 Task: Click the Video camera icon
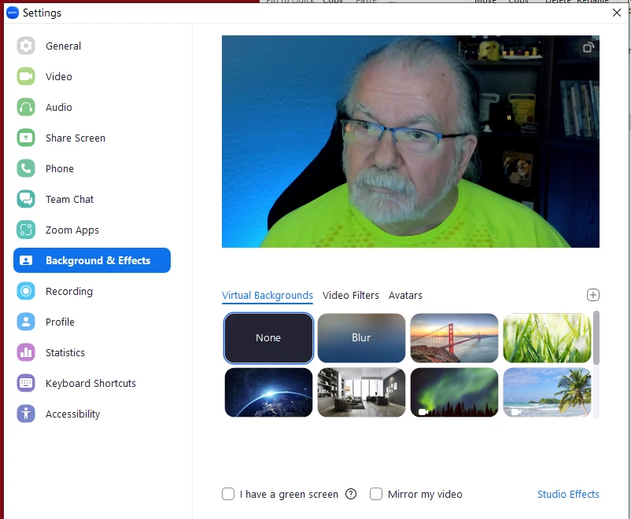click(x=26, y=76)
